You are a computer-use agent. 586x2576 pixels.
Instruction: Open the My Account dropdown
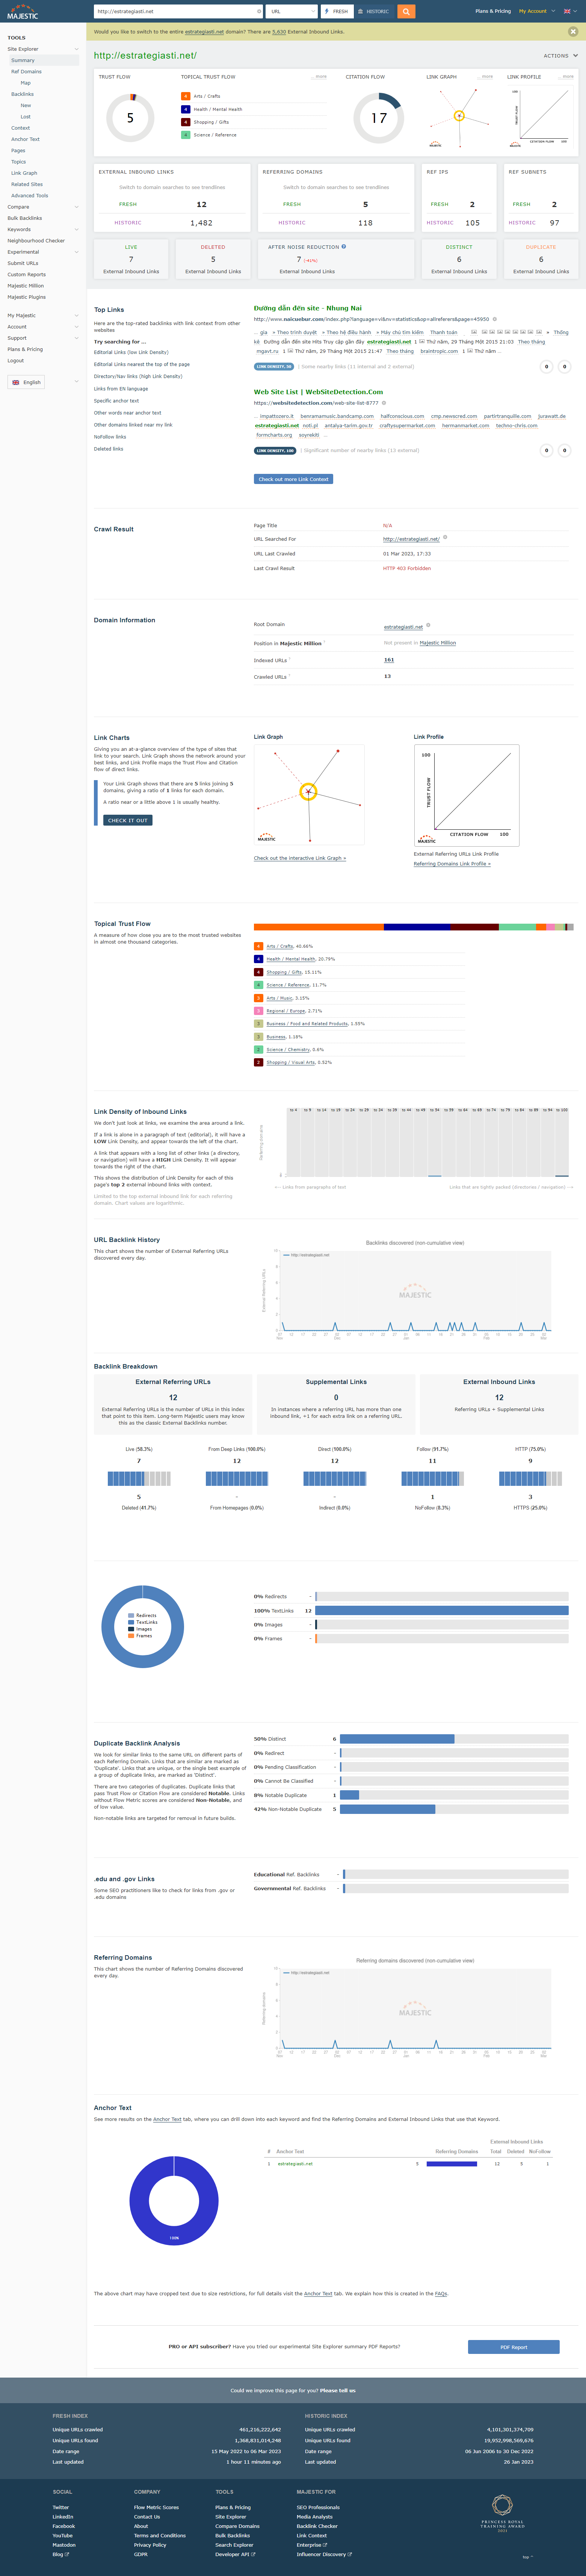pyautogui.click(x=537, y=11)
